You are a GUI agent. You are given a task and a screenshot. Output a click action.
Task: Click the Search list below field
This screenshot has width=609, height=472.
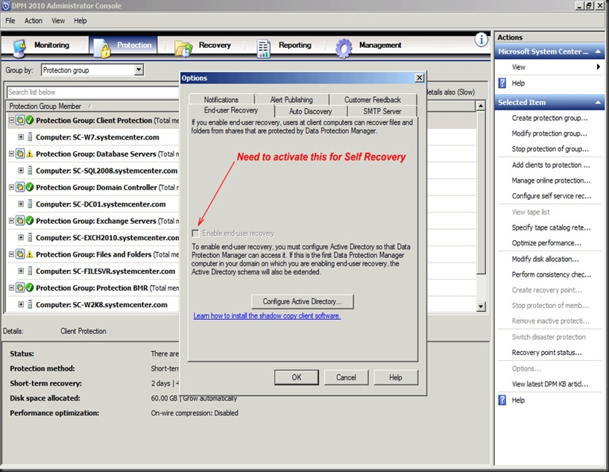(x=93, y=92)
